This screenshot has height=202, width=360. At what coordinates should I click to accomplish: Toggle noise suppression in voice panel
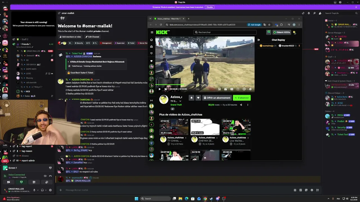pos(45,176)
